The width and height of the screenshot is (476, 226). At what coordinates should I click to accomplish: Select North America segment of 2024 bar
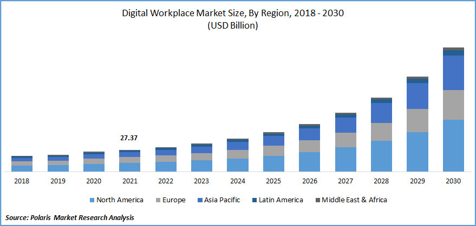click(x=238, y=165)
